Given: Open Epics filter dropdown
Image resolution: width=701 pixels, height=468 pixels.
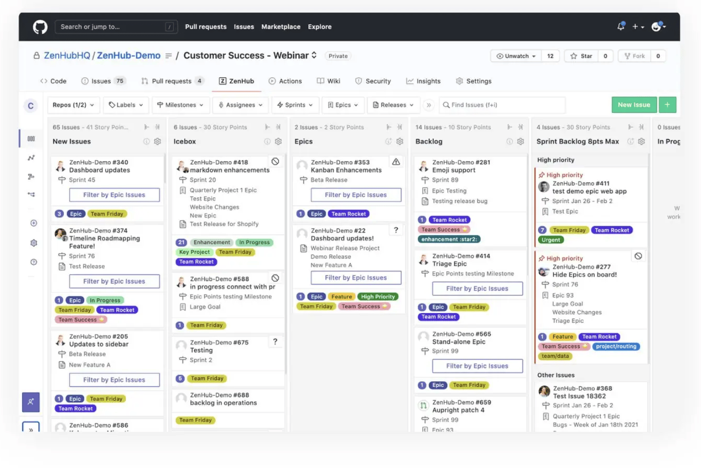Looking at the screenshot, I should click(343, 105).
